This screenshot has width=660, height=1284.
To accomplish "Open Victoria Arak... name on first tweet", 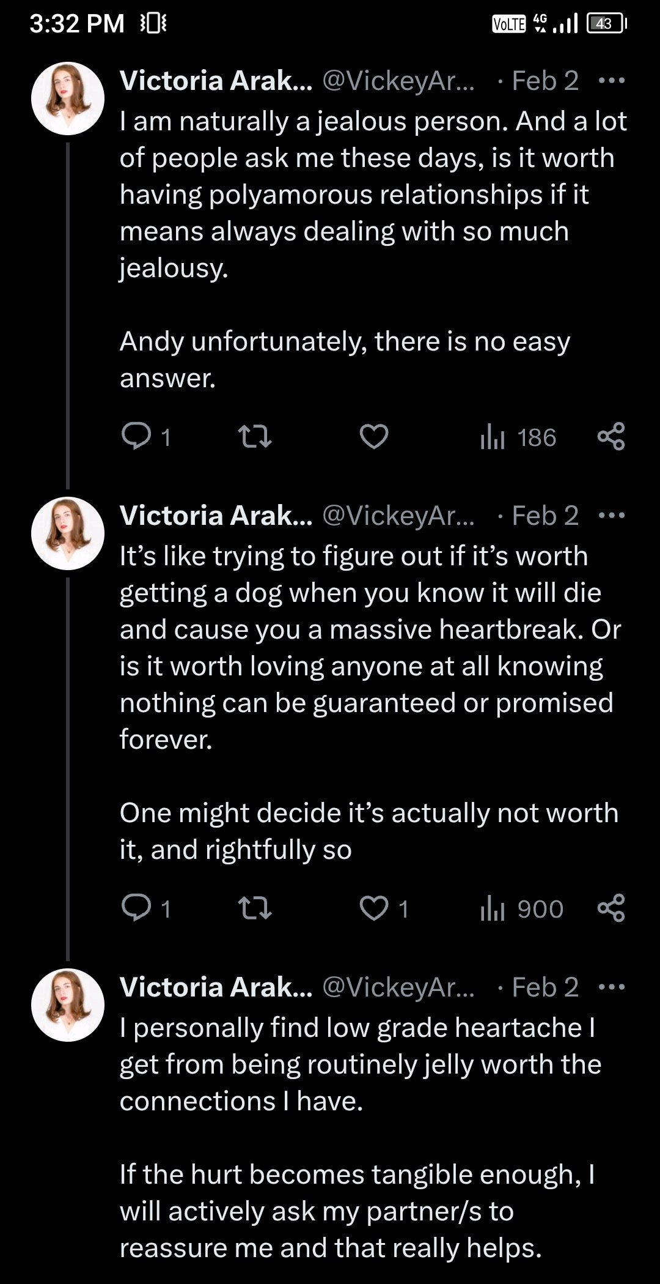I will [216, 81].
